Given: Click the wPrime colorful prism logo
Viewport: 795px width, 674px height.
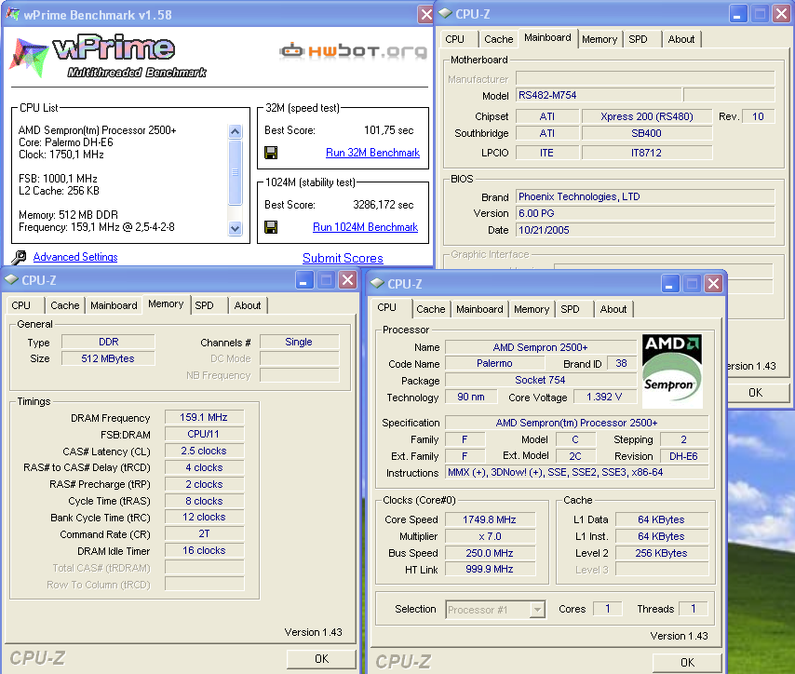Looking at the screenshot, I should point(29,58).
